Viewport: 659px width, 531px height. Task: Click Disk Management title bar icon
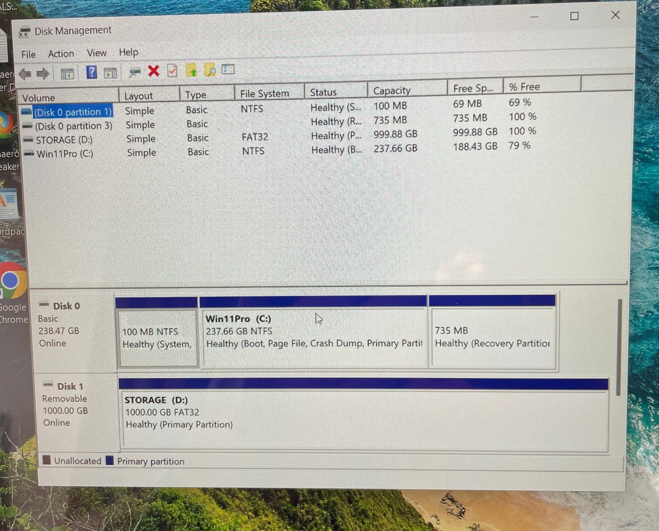pos(25,32)
